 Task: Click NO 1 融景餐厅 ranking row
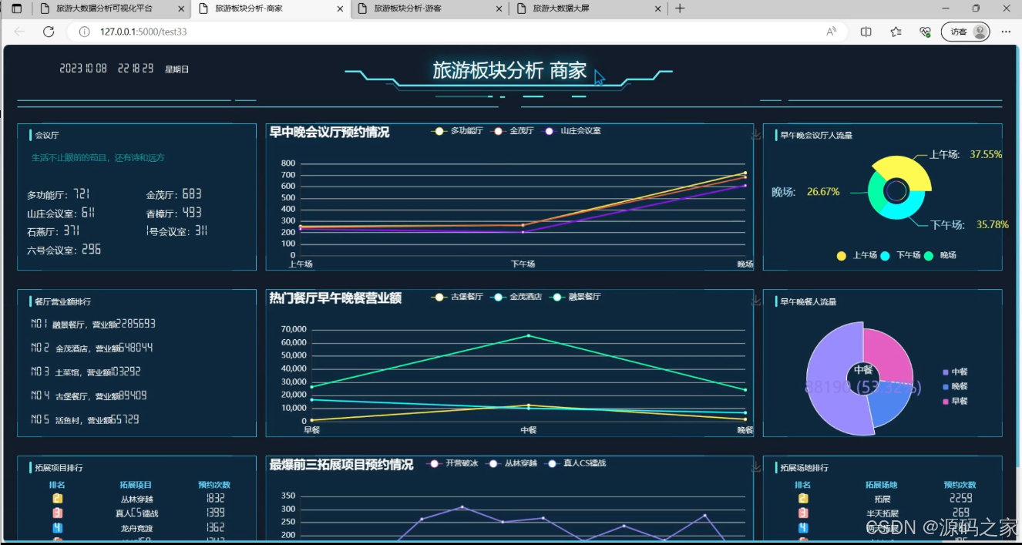coord(93,324)
